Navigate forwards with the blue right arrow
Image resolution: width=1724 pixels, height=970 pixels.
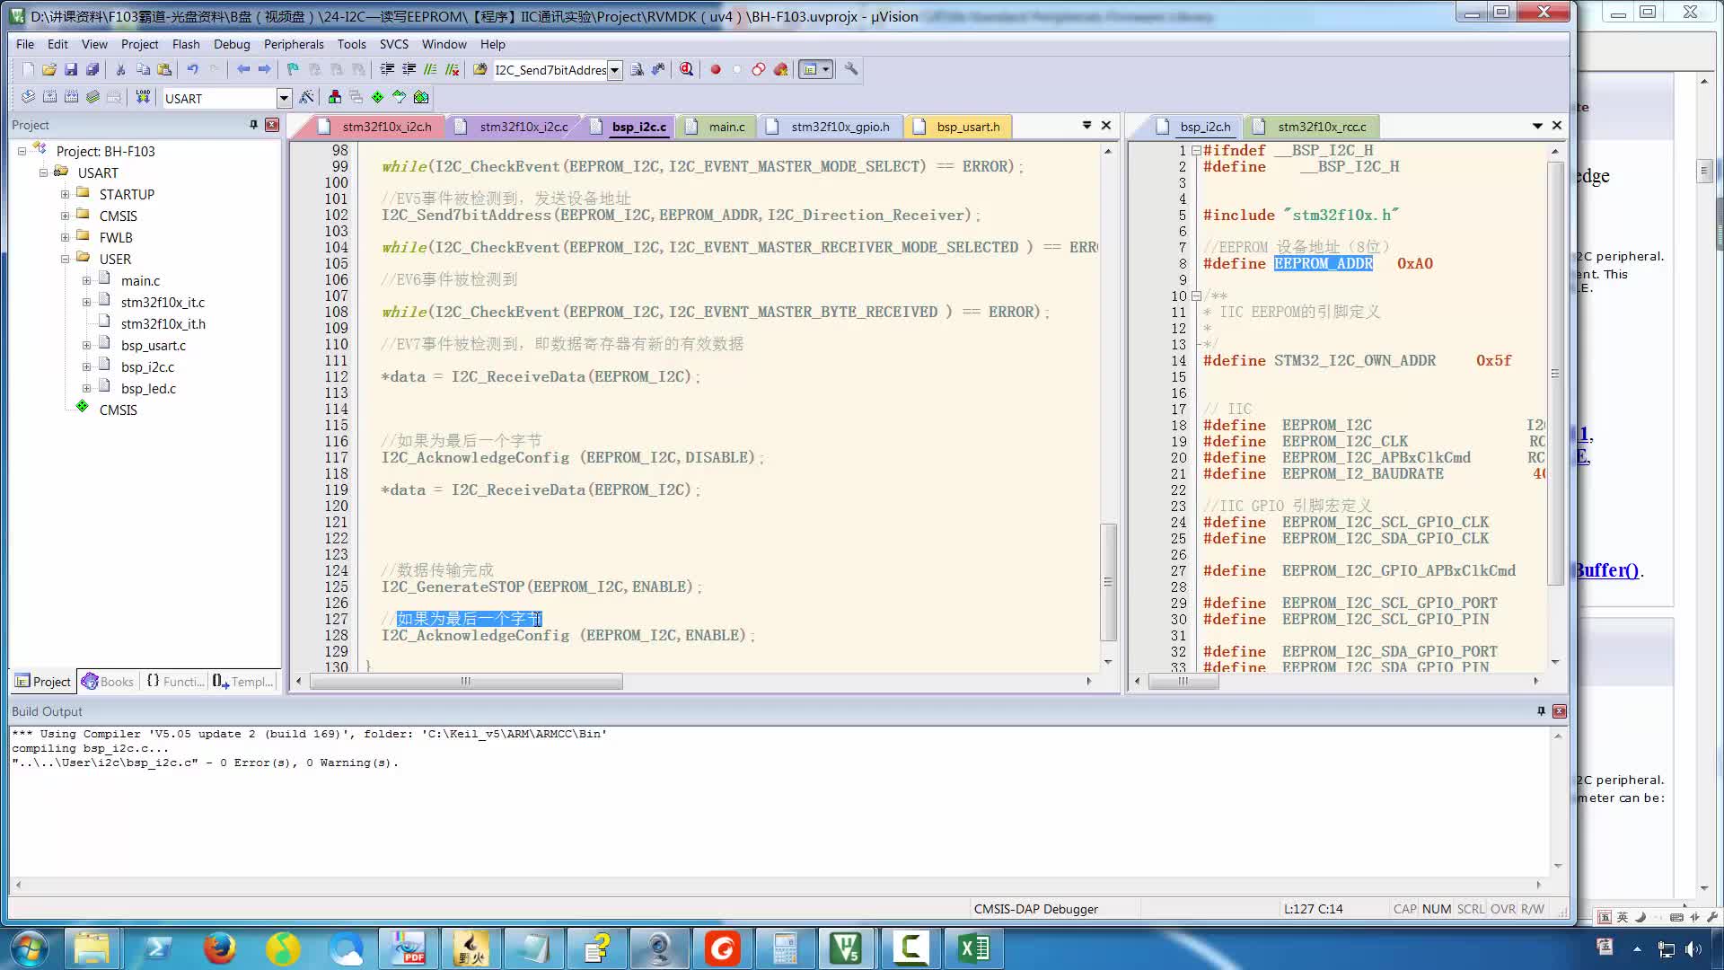265,69
